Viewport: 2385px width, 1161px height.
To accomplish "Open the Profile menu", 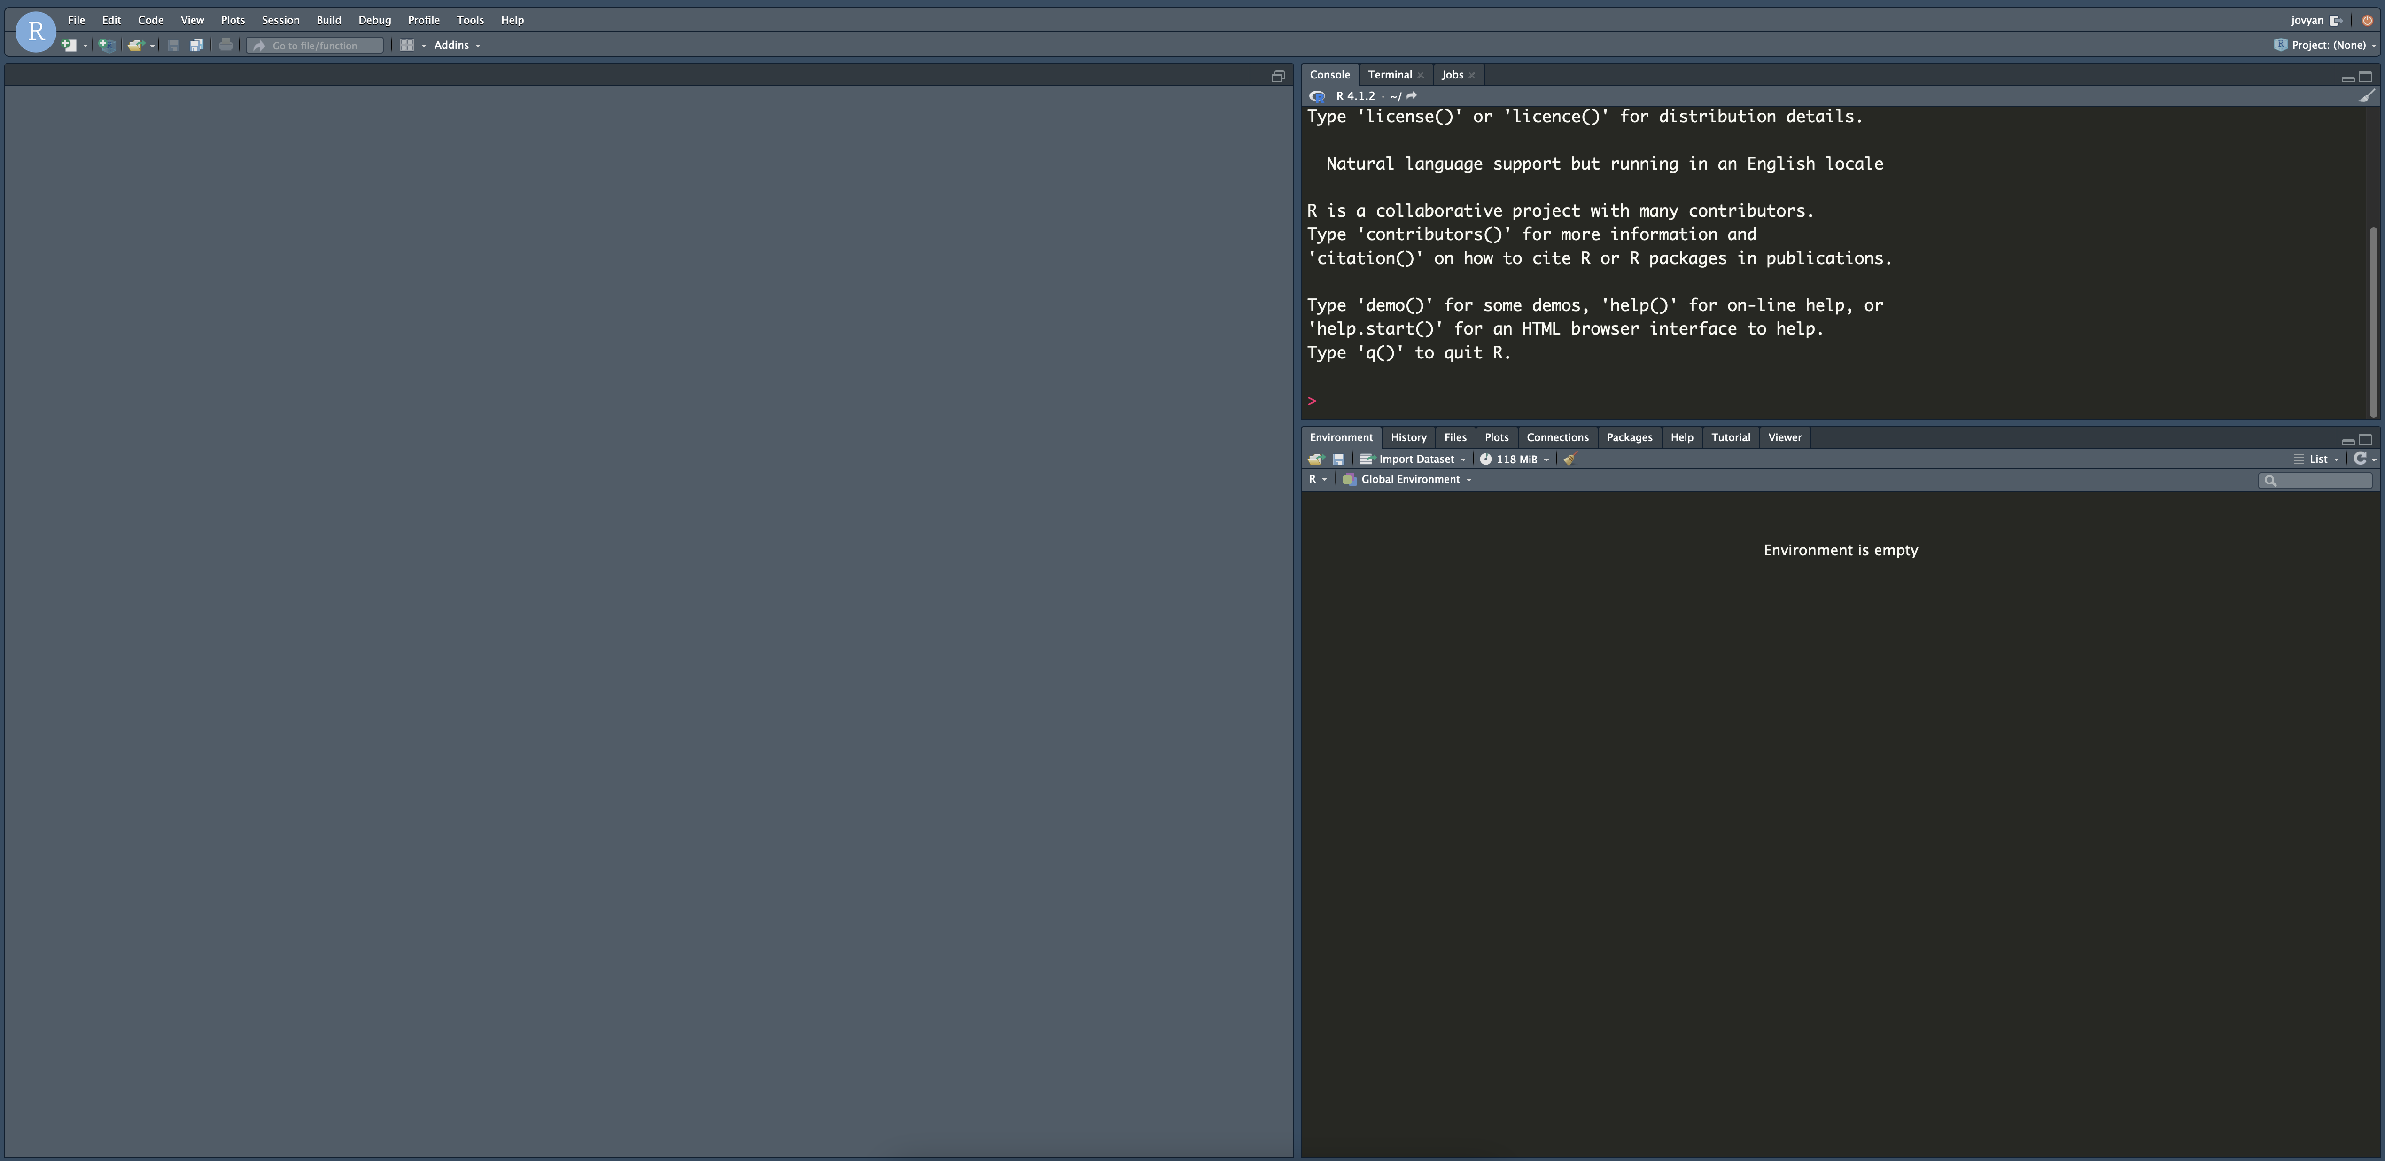I will coord(424,19).
